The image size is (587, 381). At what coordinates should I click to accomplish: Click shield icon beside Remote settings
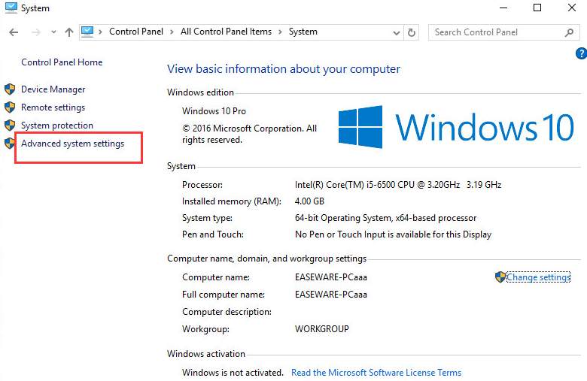click(10, 107)
